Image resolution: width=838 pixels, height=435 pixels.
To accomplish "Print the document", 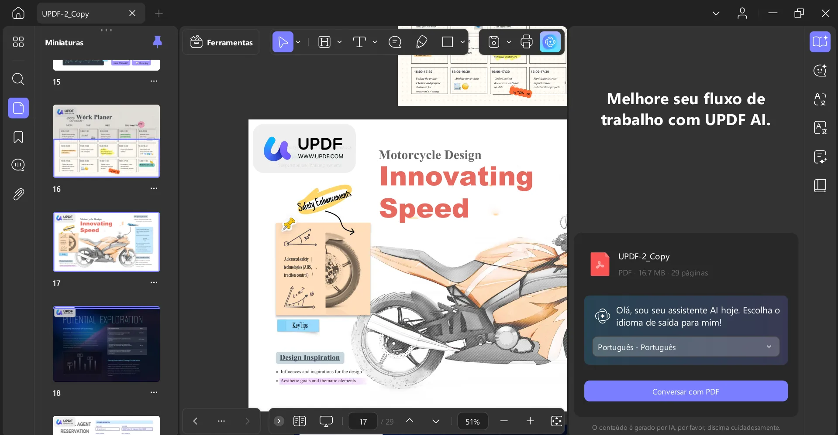I will (527, 42).
